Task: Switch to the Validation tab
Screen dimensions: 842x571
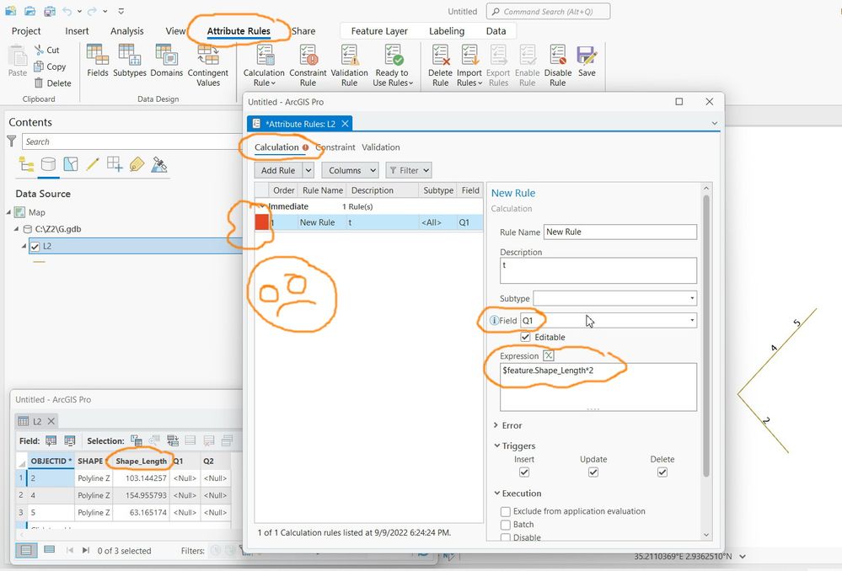Action: pos(381,147)
